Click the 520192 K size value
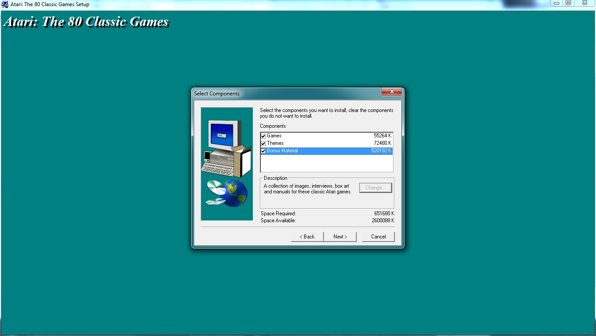 tap(381, 150)
